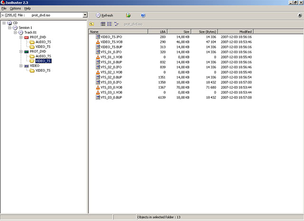Select VIDEO_TS.VOB cone icon

98,42
